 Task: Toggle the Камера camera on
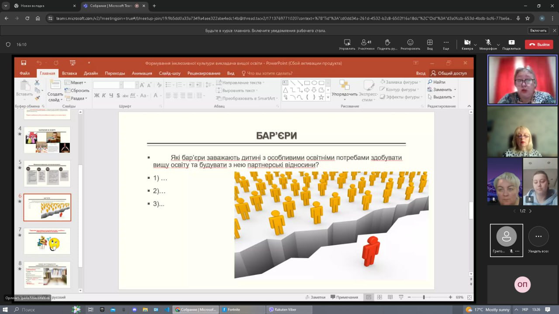[x=467, y=43]
